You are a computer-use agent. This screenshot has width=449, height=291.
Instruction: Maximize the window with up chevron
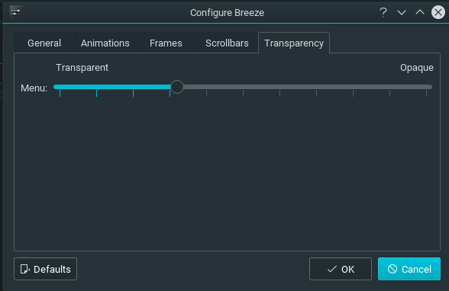point(420,12)
